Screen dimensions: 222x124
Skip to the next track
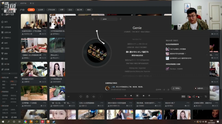(144, 95)
